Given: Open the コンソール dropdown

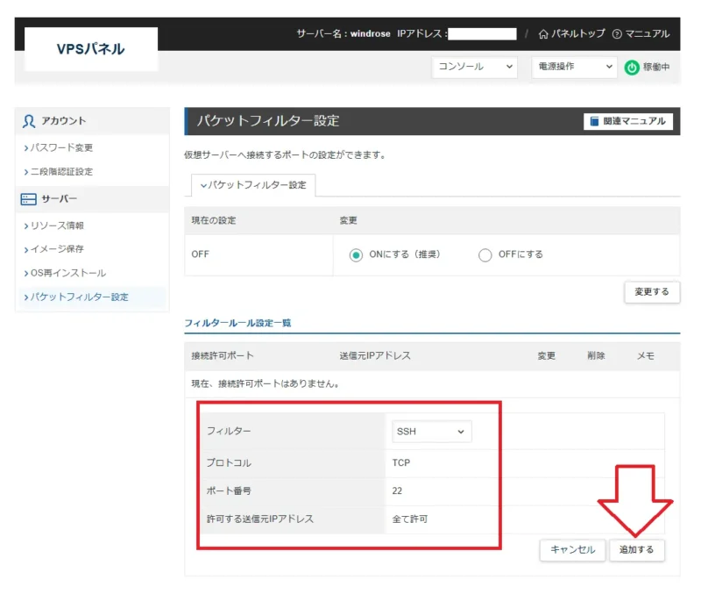Looking at the screenshot, I should click(474, 67).
